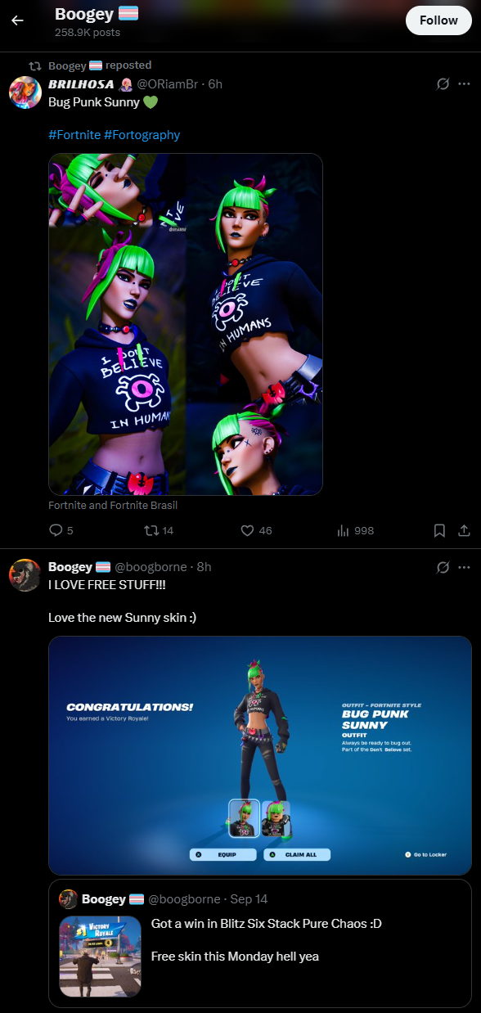Open the #Fortography hashtag

pyautogui.click(x=142, y=135)
